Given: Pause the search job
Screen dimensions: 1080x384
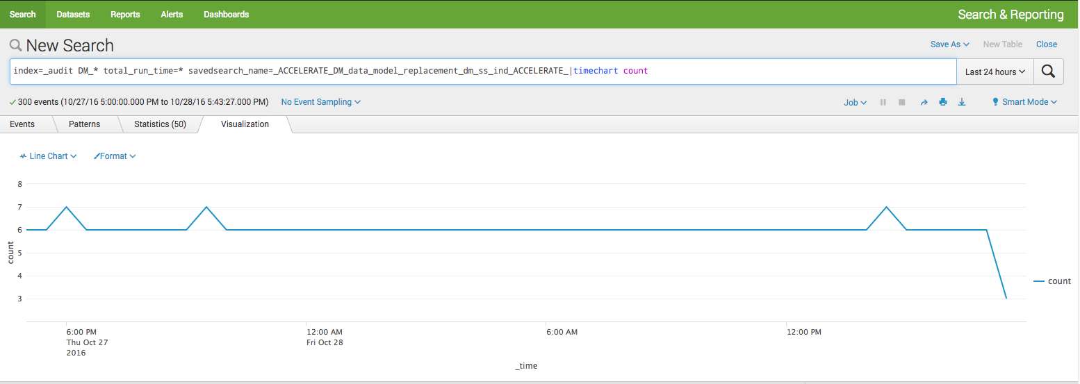Looking at the screenshot, I should [883, 102].
